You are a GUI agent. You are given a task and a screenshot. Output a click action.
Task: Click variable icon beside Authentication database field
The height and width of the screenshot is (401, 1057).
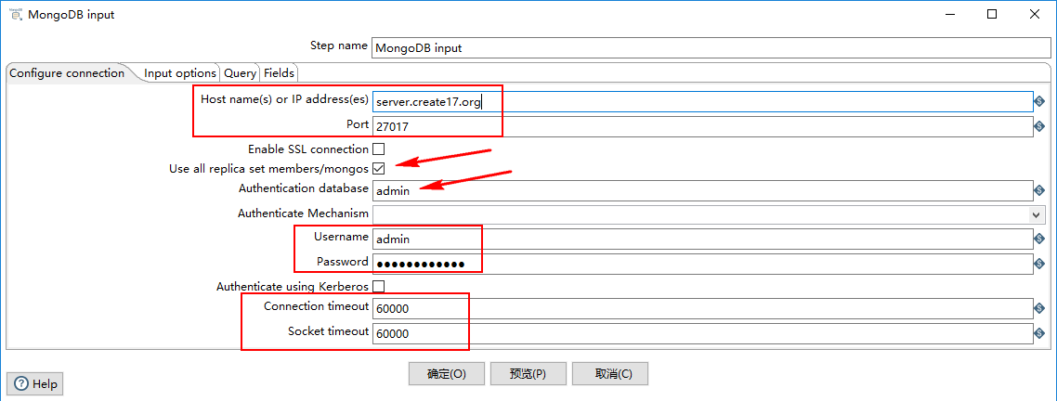pos(1038,190)
